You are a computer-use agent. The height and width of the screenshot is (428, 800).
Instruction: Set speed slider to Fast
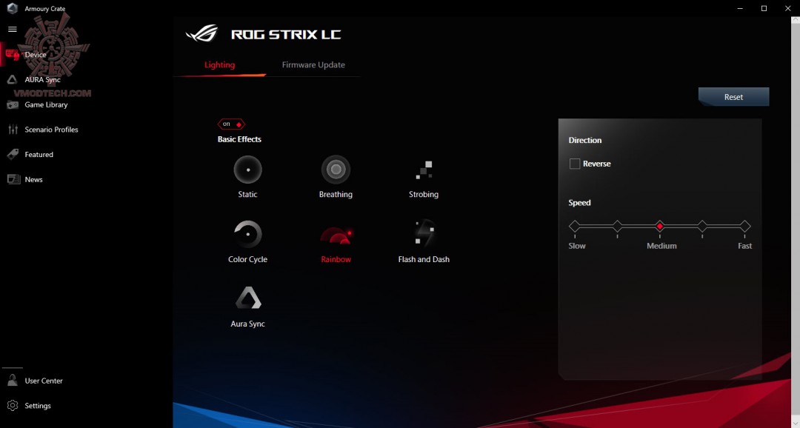click(x=745, y=226)
